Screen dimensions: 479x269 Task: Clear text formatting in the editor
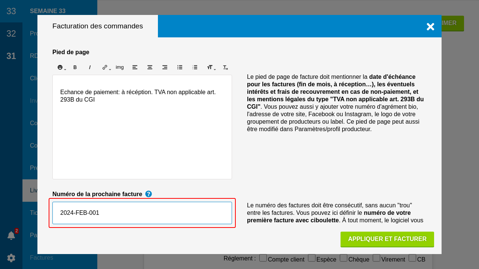click(225, 67)
